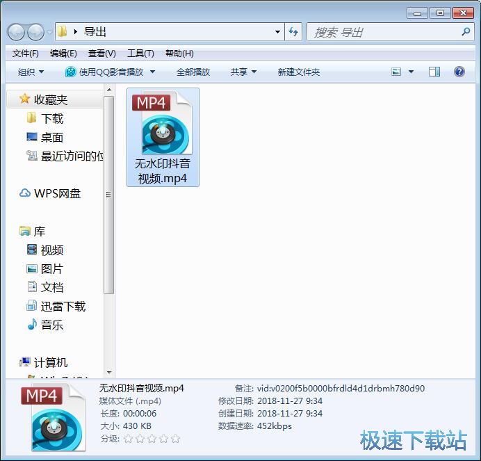Click the 导出 address path segment
This screenshot has width=481, height=461.
pyautogui.click(x=95, y=31)
